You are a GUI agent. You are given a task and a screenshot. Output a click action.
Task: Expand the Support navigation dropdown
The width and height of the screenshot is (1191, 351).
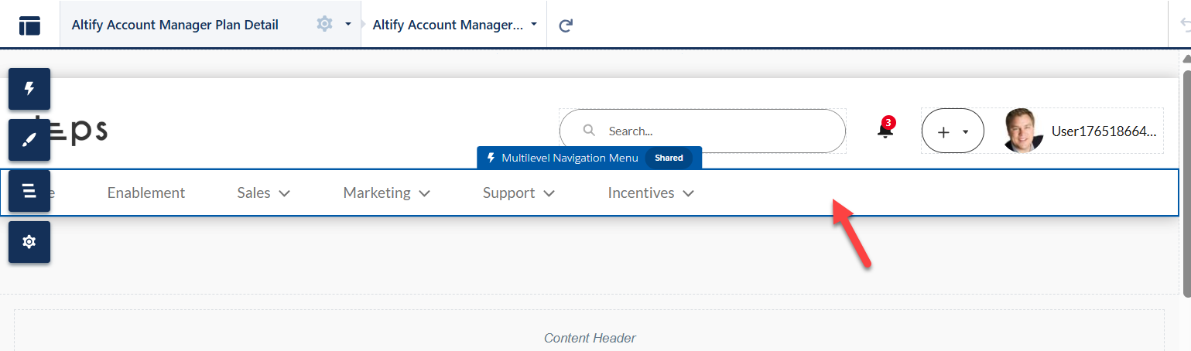click(x=518, y=193)
